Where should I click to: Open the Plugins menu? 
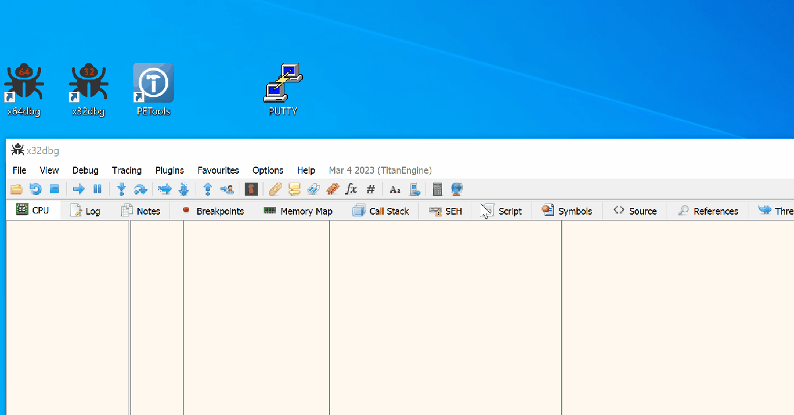169,170
